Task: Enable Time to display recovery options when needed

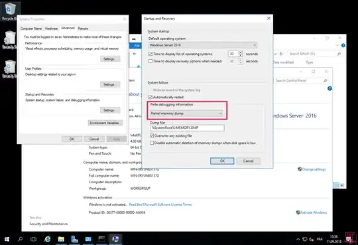Action: pyautogui.click(x=150, y=61)
